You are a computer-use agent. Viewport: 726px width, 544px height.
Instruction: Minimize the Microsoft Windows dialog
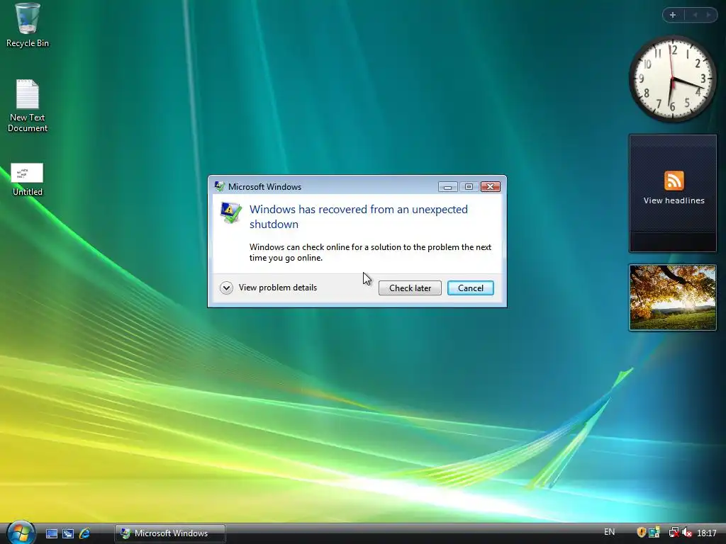pyautogui.click(x=448, y=186)
